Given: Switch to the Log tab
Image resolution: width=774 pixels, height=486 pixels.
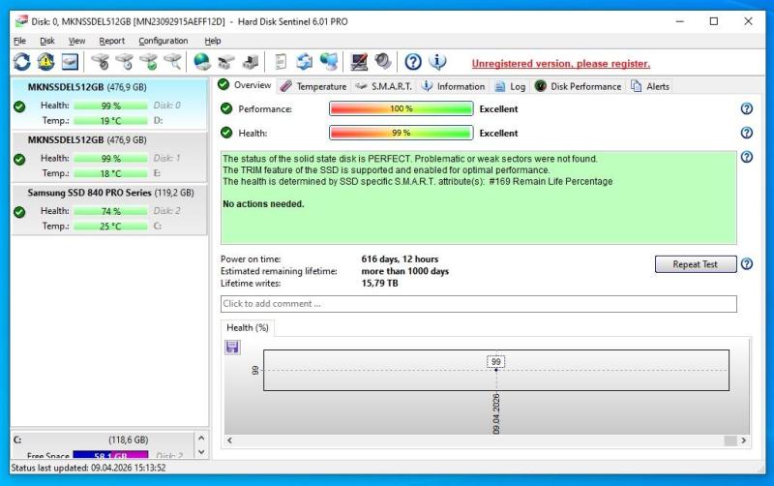Looking at the screenshot, I should tap(510, 86).
